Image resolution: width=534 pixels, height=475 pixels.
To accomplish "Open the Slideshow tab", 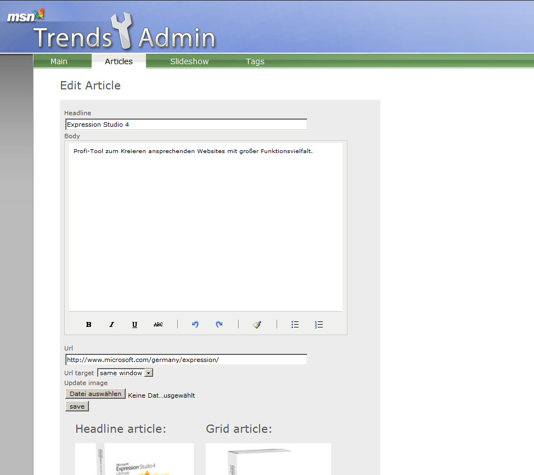I will (189, 61).
